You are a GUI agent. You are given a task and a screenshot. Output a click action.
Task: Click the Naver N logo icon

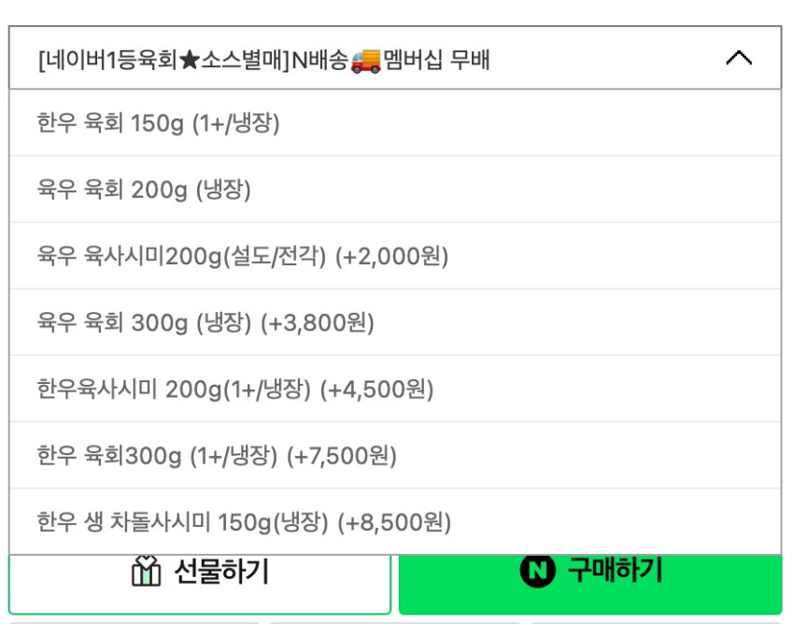pos(537,570)
